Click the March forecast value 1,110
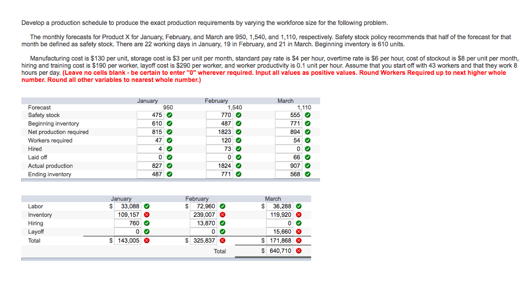Screen dimensions: 522x284 tap(304, 107)
